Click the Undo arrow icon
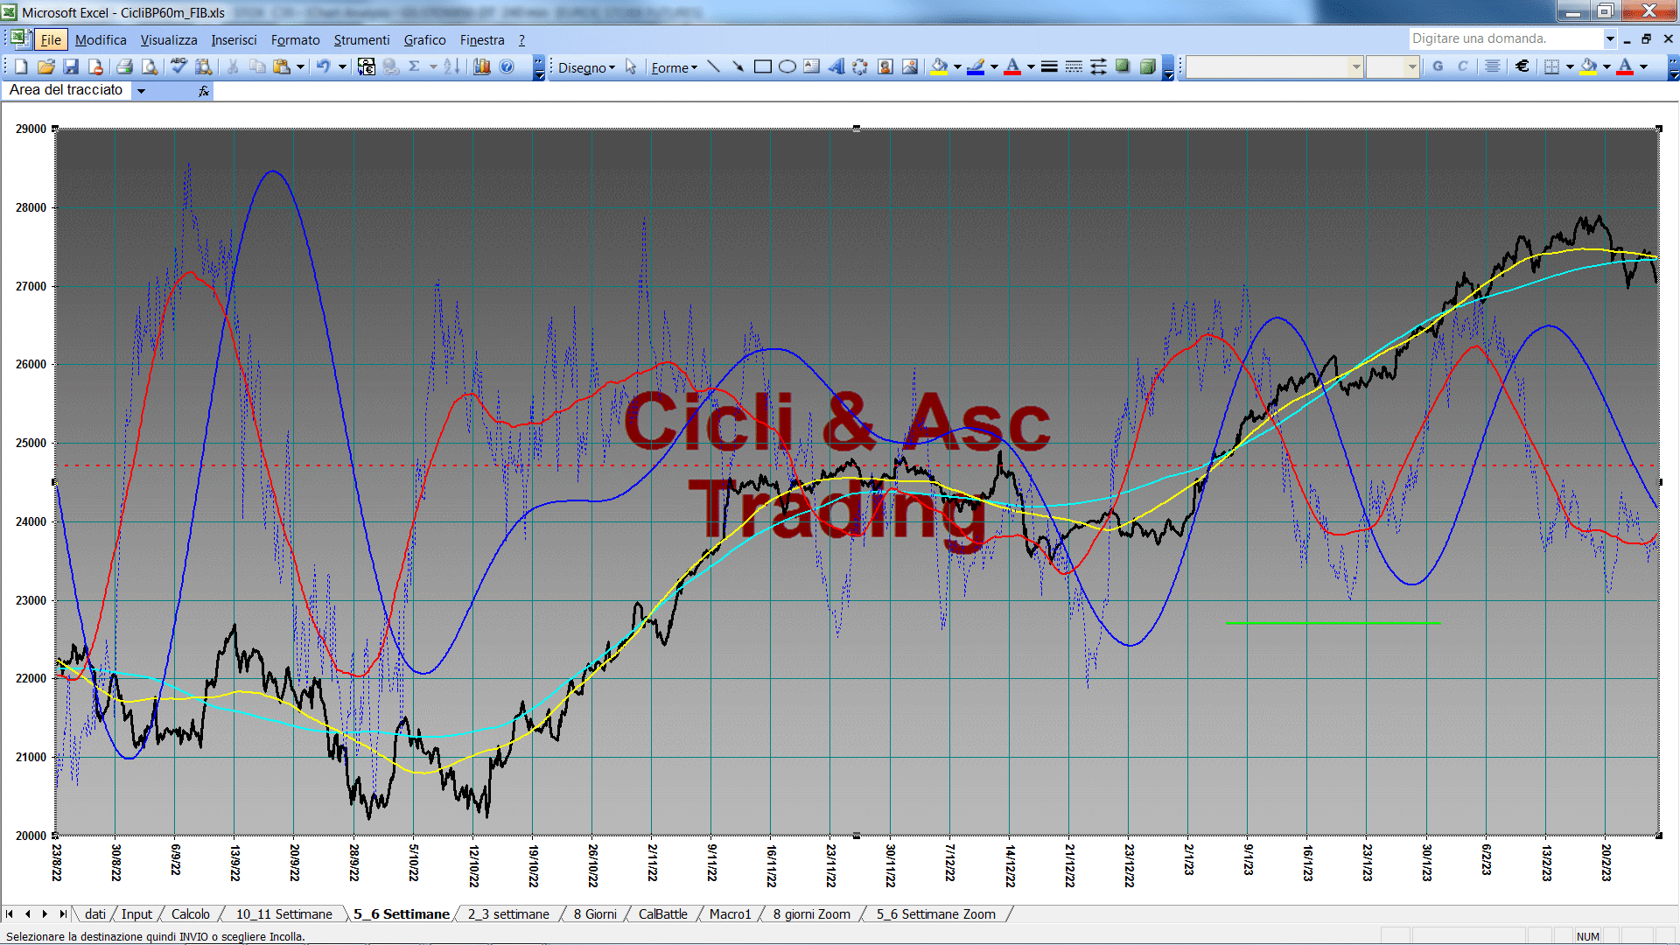This screenshot has height=945, width=1680. tap(324, 66)
